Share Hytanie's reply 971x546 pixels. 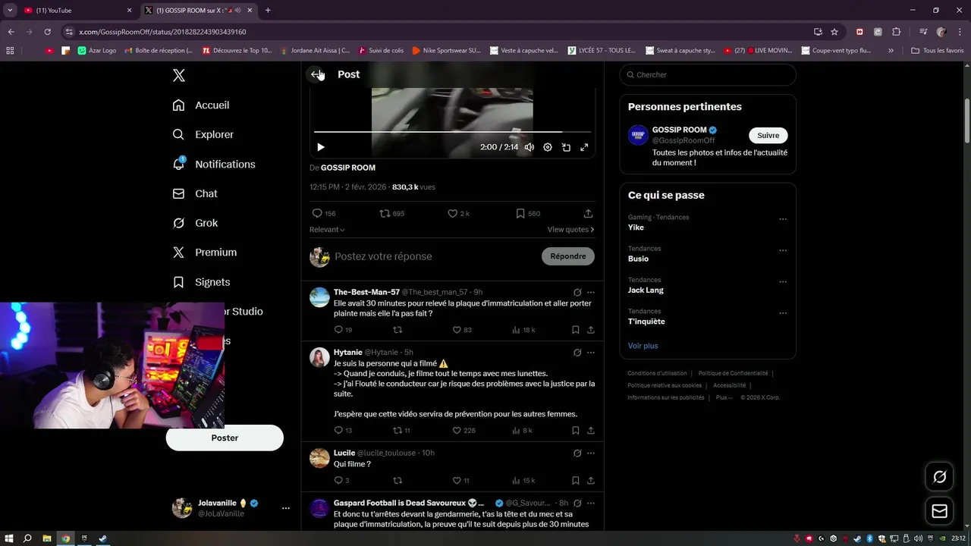pyautogui.click(x=591, y=431)
